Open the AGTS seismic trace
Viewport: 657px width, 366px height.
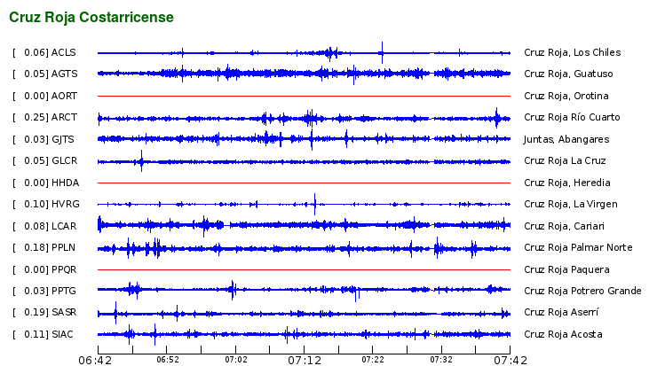point(305,74)
